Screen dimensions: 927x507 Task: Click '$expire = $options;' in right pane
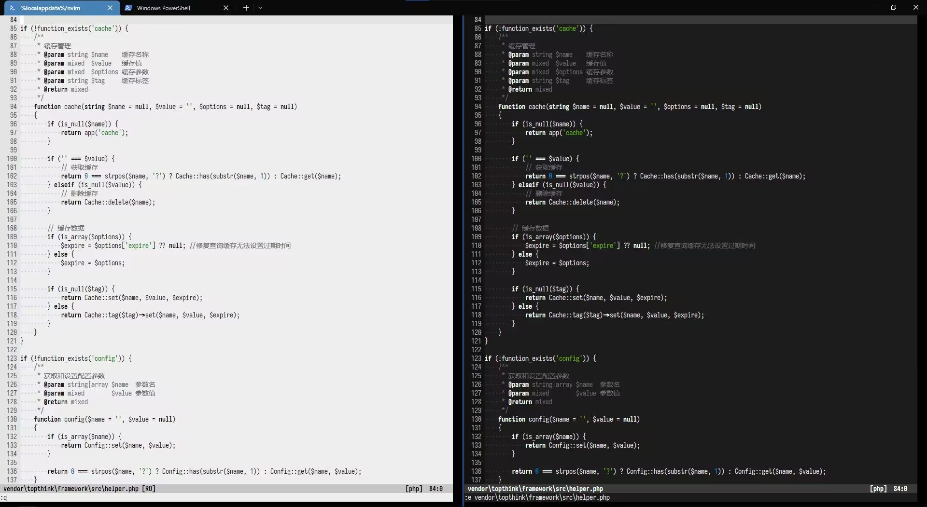tap(557, 263)
